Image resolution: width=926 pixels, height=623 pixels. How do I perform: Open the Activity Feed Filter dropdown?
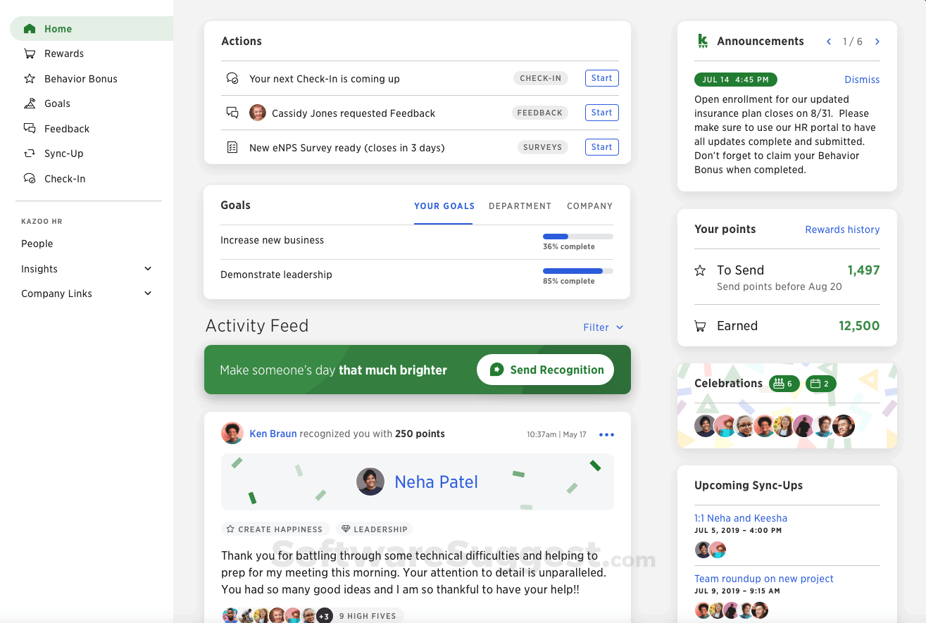pos(603,327)
